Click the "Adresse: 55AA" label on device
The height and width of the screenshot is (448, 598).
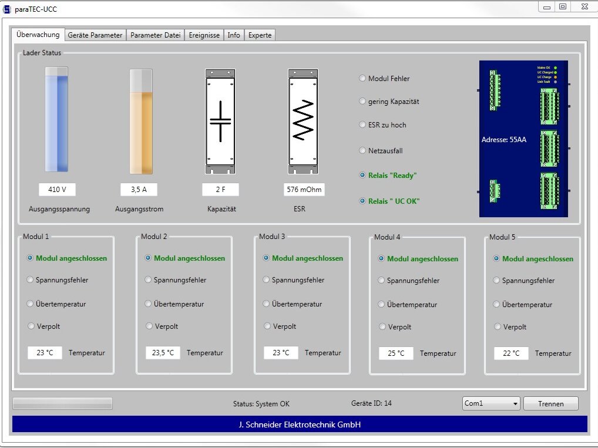pyautogui.click(x=504, y=140)
